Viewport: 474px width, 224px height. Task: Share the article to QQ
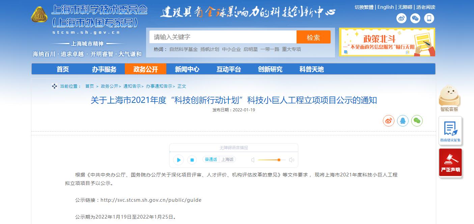[x=403, y=121]
